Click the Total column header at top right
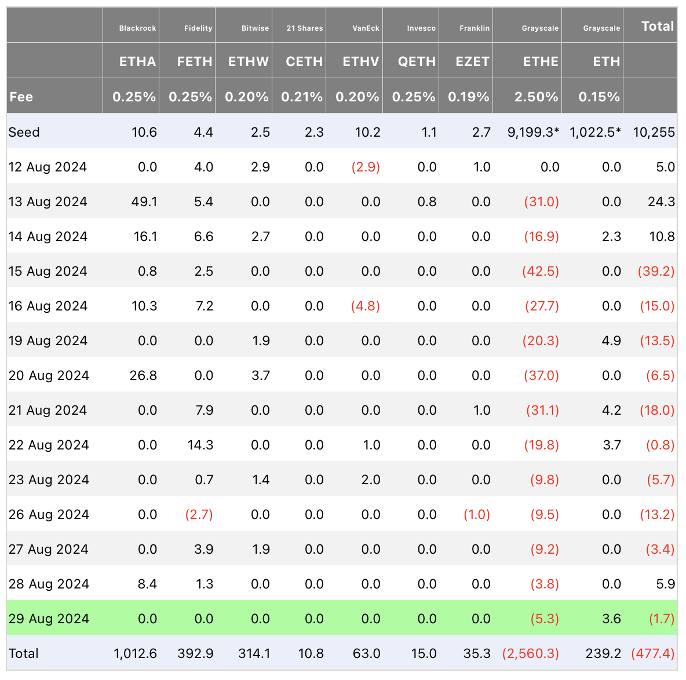The height and width of the screenshot is (680, 686). 658,26
